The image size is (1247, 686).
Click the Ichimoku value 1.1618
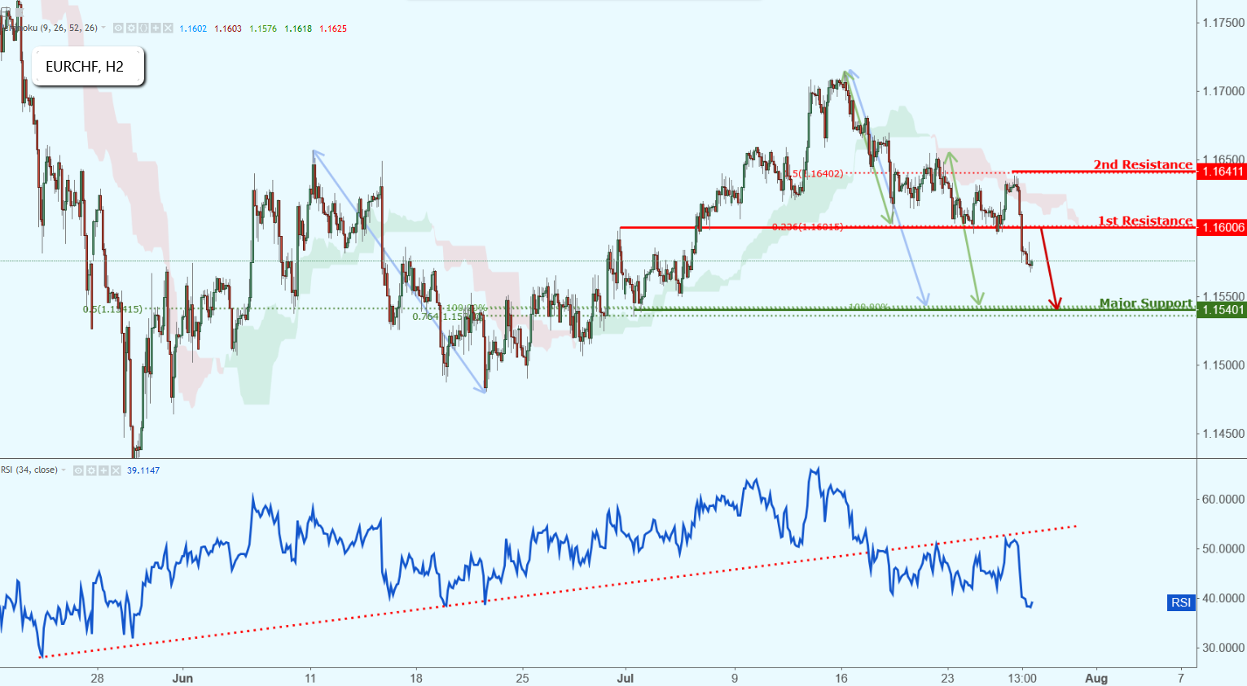[x=298, y=28]
